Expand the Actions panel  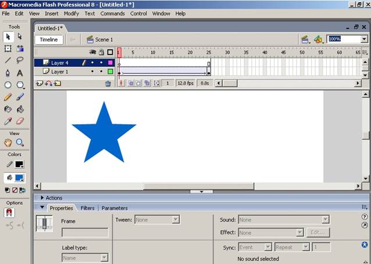click(x=42, y=198)
